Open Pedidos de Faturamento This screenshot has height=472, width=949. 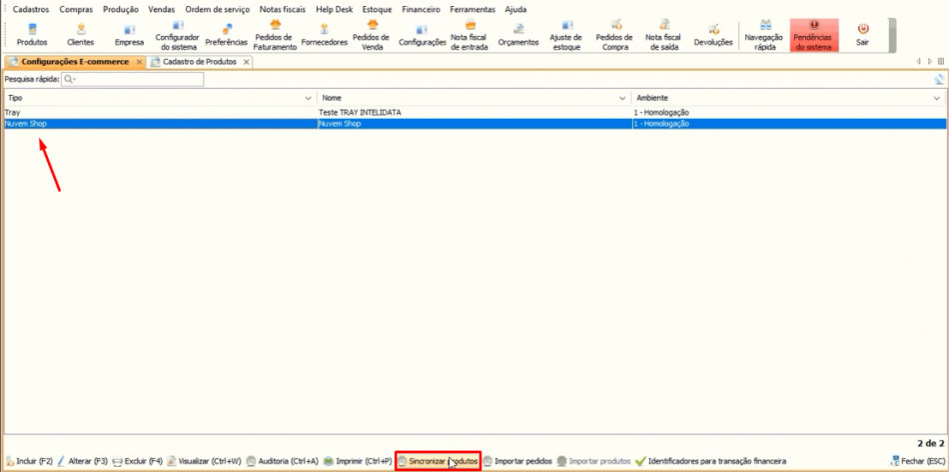coord(276,35)
